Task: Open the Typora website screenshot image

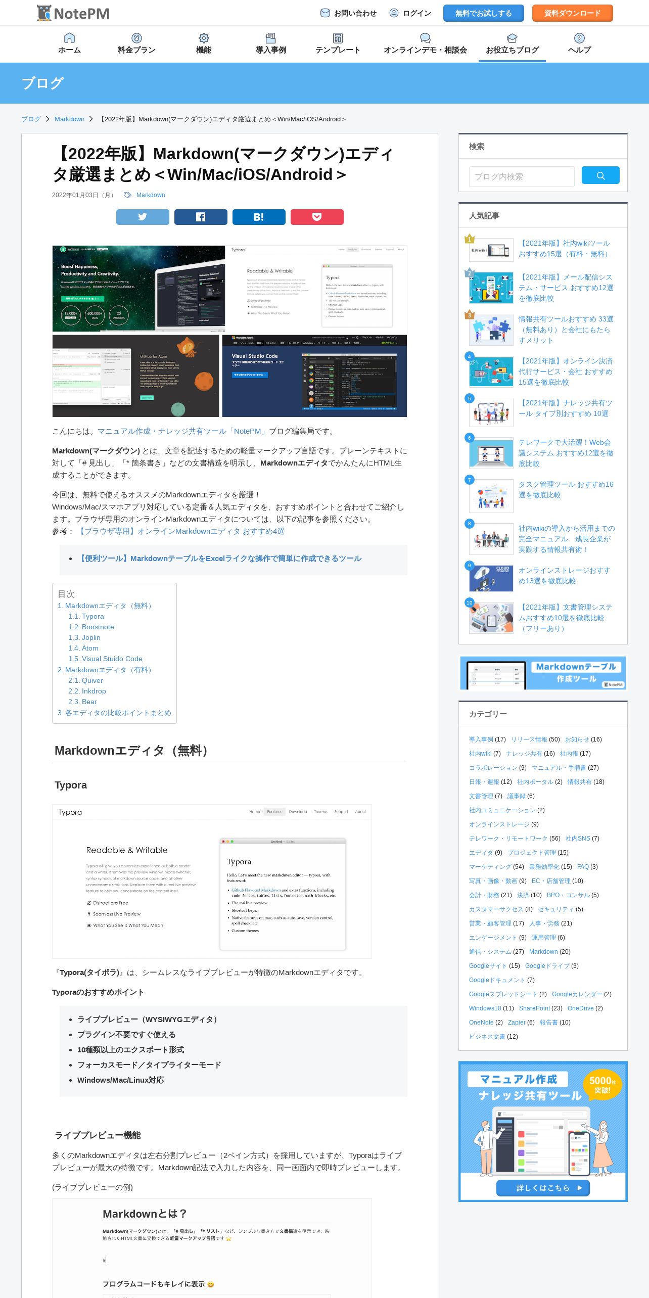Action: [x=212, y=881]
